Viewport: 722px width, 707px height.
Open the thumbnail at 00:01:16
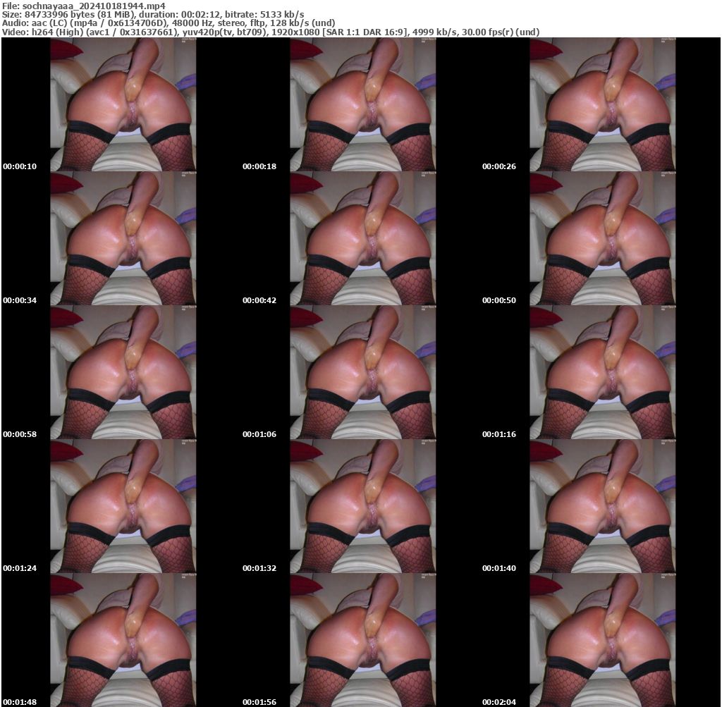(x=603, y=374)
